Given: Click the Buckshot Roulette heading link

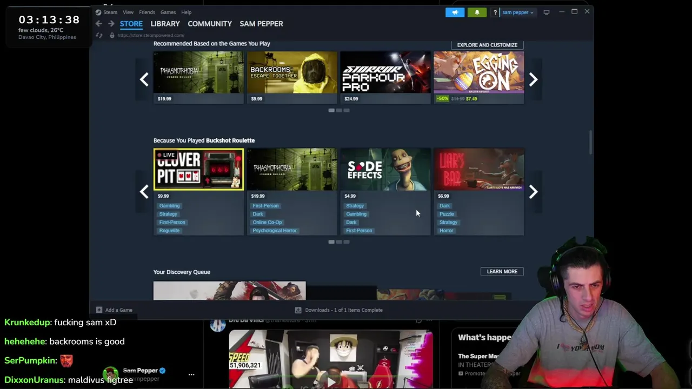Looking at the screenshot, I should [230, 140].
